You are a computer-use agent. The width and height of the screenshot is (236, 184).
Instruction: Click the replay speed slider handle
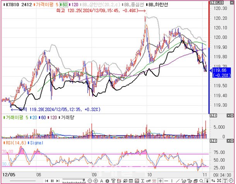tap(84, 180)
